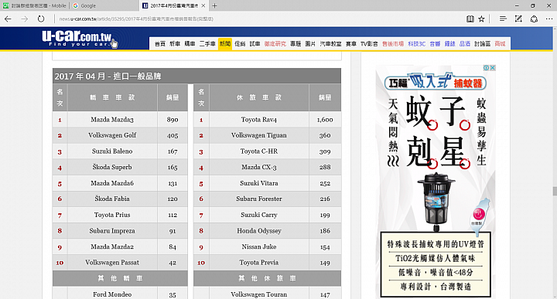Select the Suzuki Baleno cell
This screenshot has width=557, height=299.
tap(112, 151)
